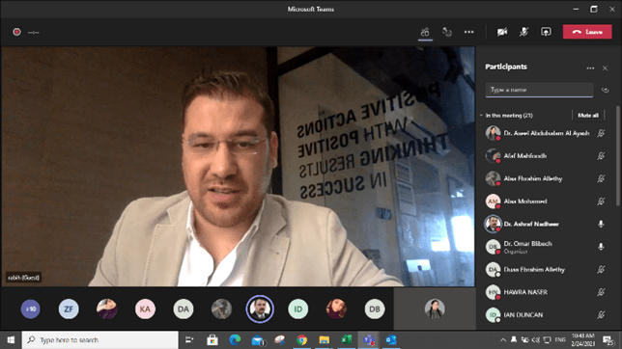The height and width of the screenshot is (349, 622).
Task: Click the ZF participant avatar
Action: [x=69, y=309]
